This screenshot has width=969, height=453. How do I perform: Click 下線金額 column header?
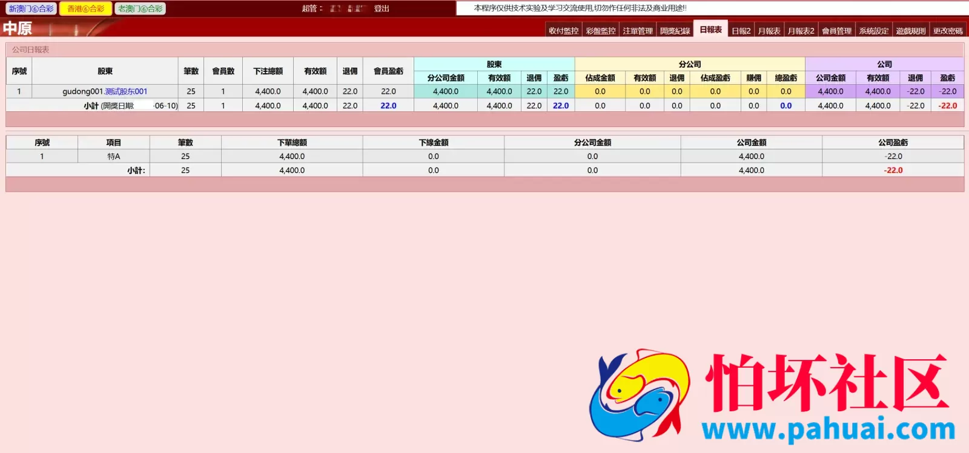pos(434,143)
